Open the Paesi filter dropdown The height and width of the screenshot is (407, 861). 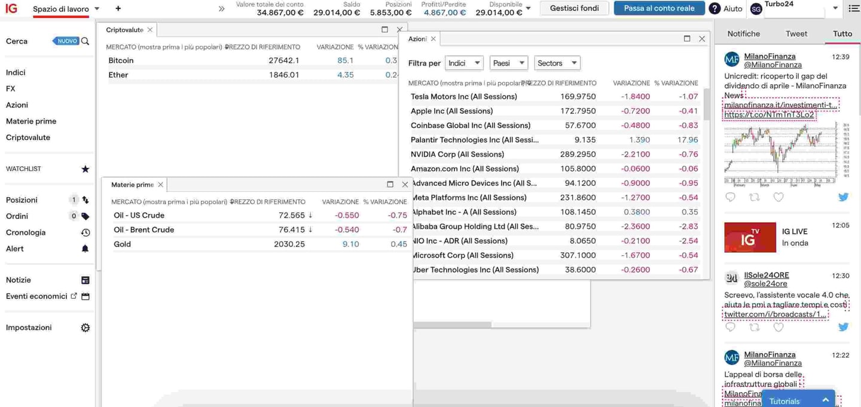pyautogui.click(x=508, y=63)
